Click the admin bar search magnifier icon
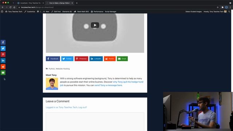The height and width of the screenshot is (131, 233). point(229,12)
